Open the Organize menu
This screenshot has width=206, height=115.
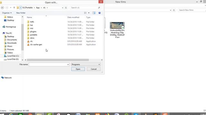pos(7,13)
